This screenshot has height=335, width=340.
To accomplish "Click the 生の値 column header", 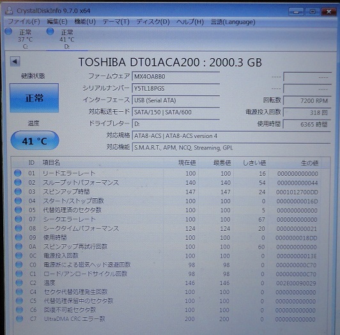I will click(309, 163).
